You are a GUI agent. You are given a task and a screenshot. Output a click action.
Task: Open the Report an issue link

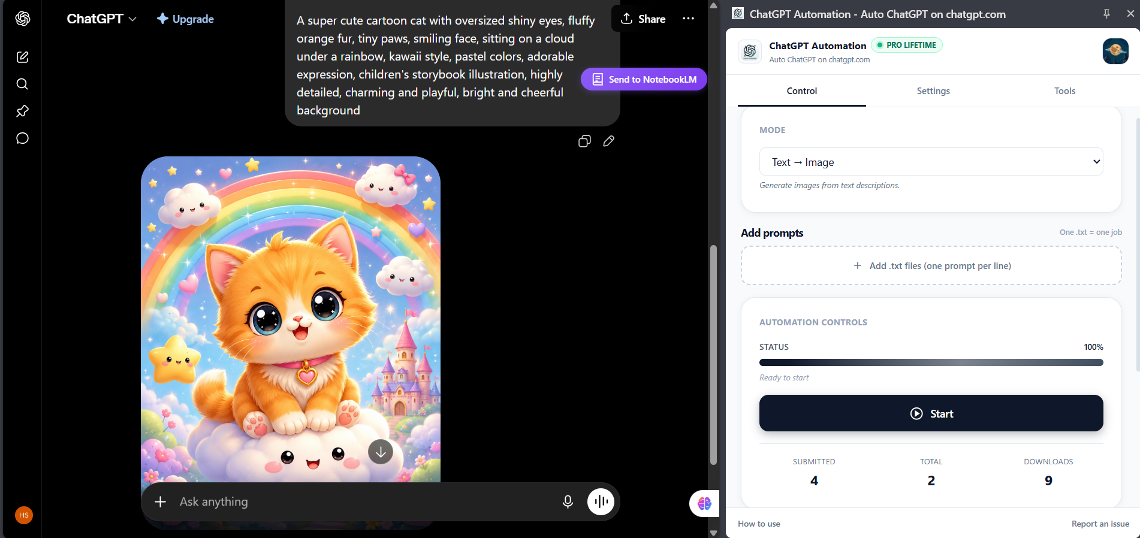point(1100,524)
